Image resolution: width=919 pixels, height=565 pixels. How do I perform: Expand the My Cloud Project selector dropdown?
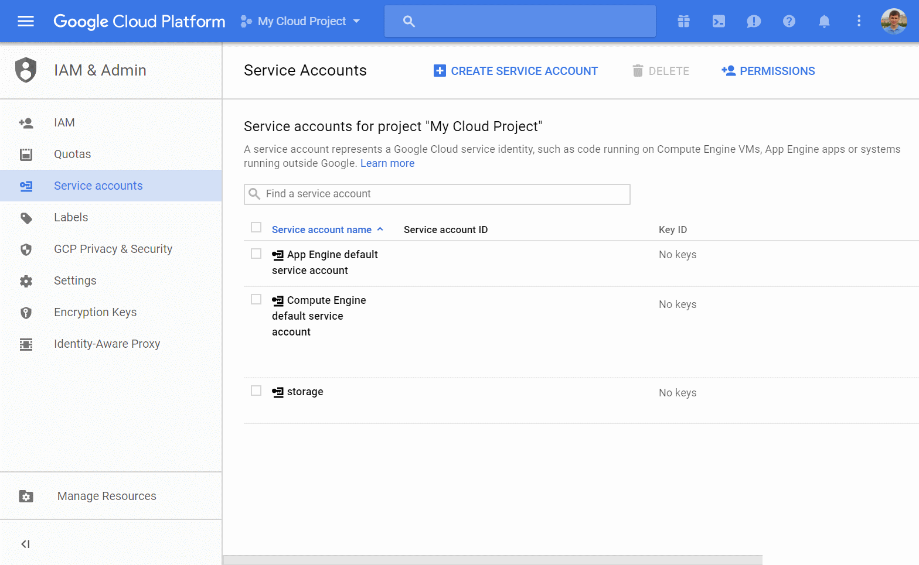pyautogui.click(x=301, y=22)
